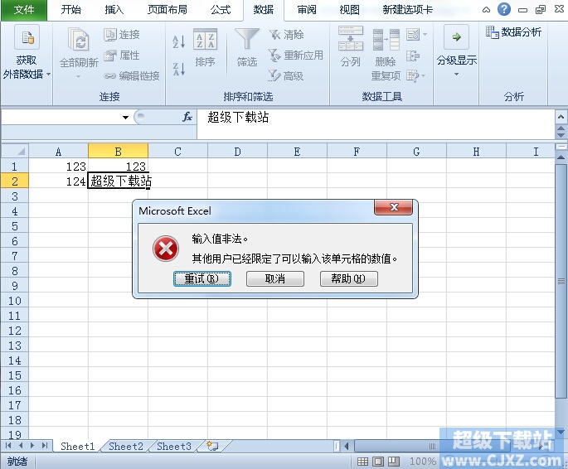Image resolution: width=568 pixels, height=469 pixels.
Task: Switch to the Sheet2 worksheet tab
Action: [126, 446]
